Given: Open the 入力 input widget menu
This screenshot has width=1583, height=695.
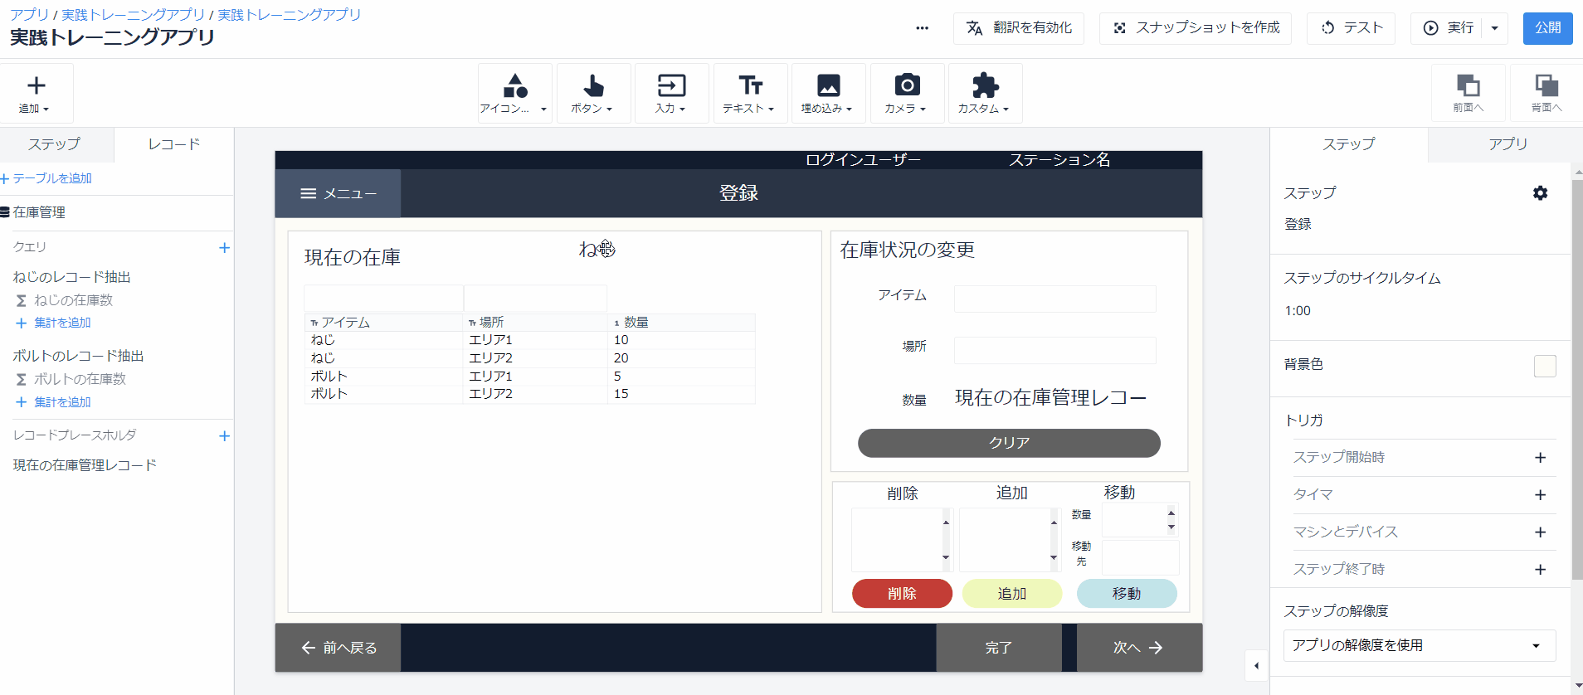Looking at the screenshot, I should (x=671, y=93).
